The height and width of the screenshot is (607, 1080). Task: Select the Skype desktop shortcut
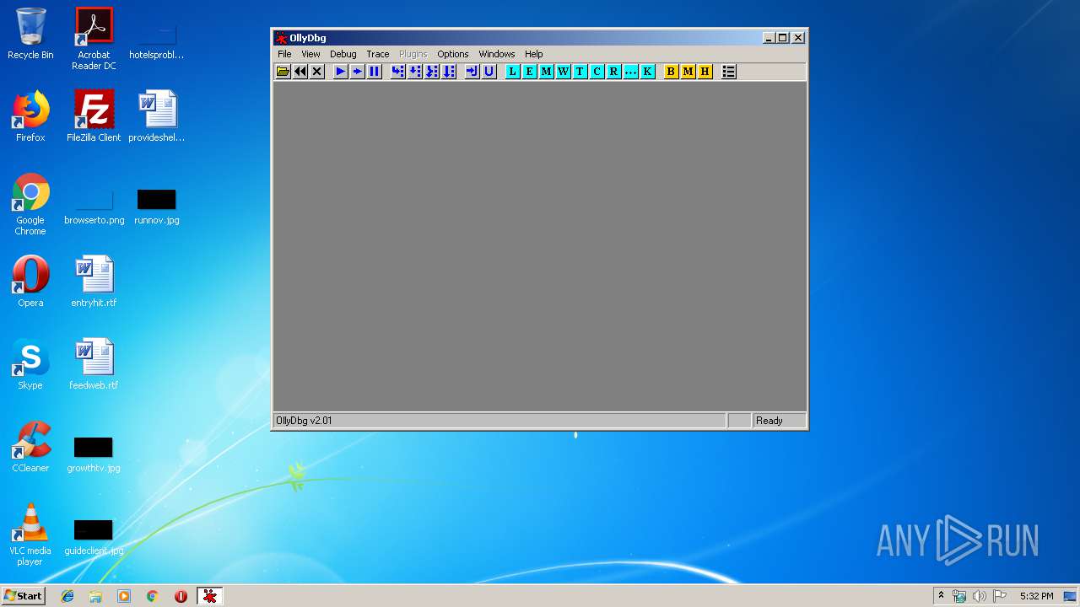[30, 364]
